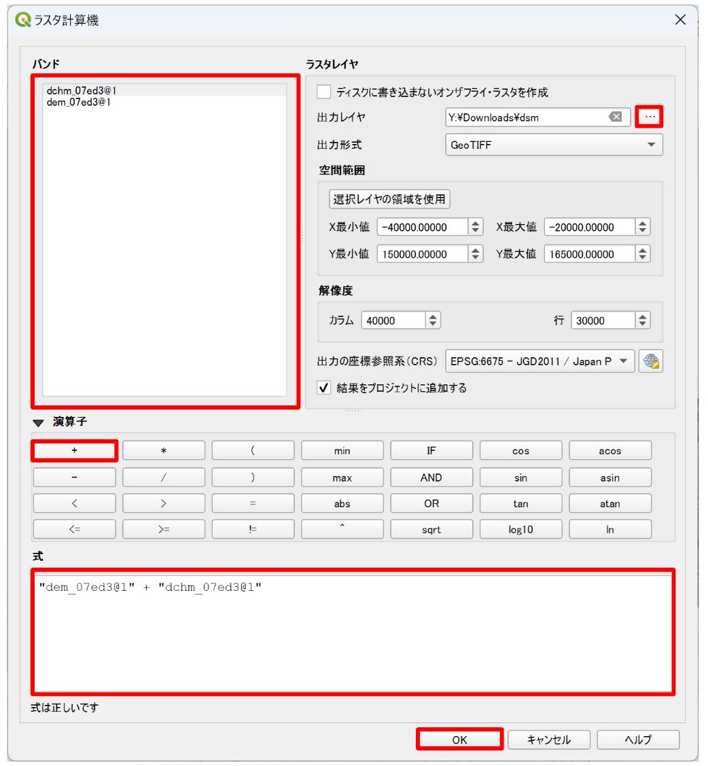708x766 pixels.
Task: Collapse the 演算子 operators section
Action: coord(38,422)
